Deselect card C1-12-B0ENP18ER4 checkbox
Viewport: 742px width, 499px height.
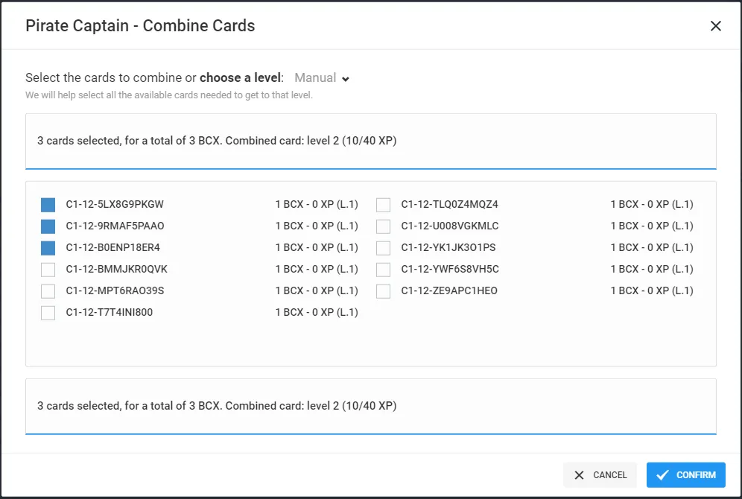[x=48, y=248]
